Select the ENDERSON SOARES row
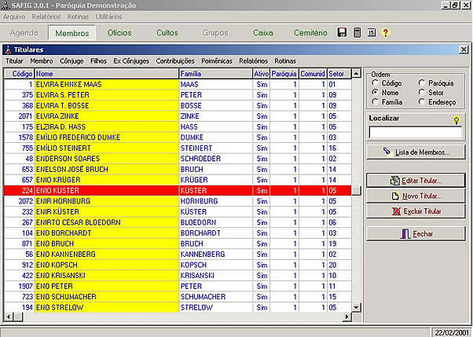Screen dimensions: 473x337 [178, 159]
